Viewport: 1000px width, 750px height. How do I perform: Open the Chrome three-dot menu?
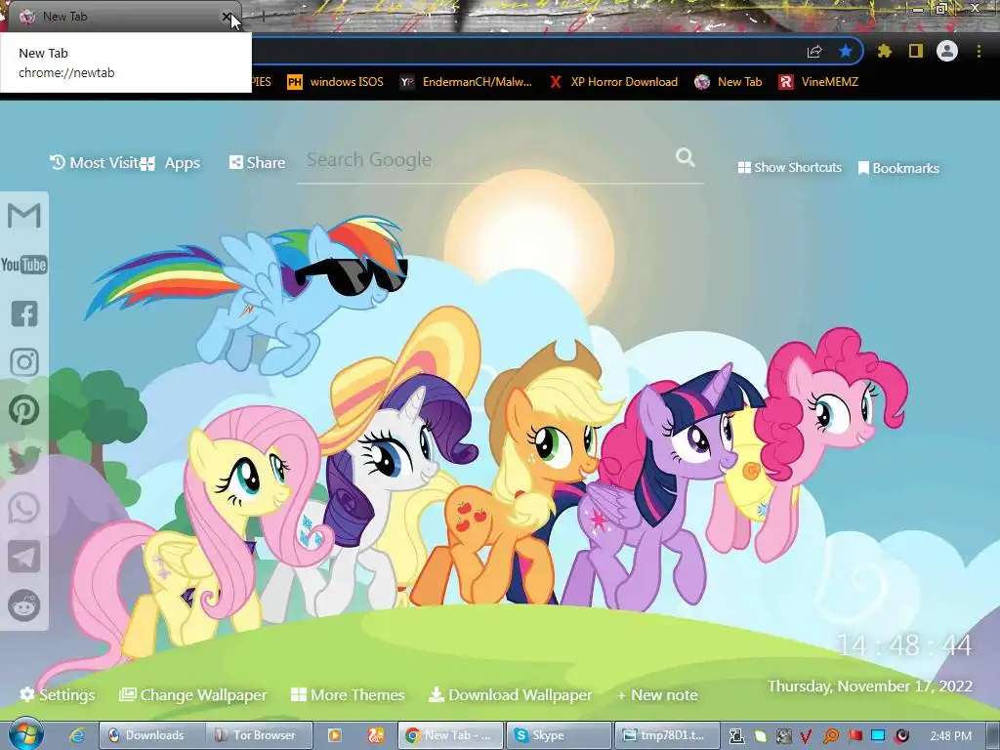coord(979,51)
